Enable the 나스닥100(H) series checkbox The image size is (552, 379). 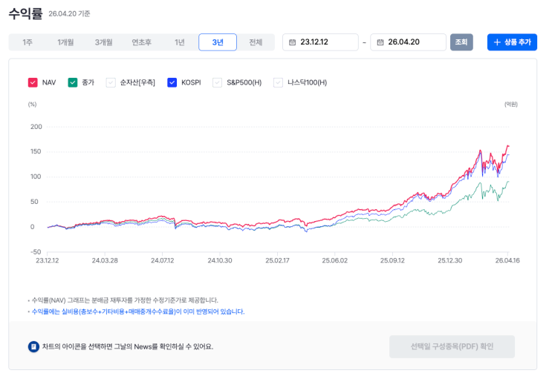[x=278, y=82]
